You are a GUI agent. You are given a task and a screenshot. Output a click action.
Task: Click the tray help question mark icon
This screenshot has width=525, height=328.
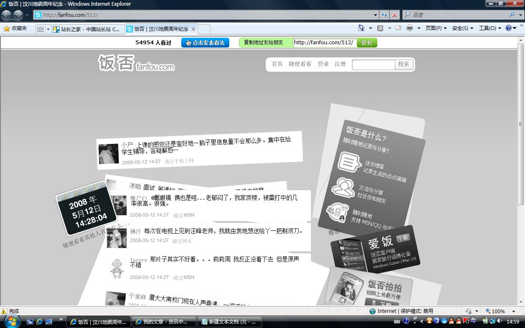[406, 321]
